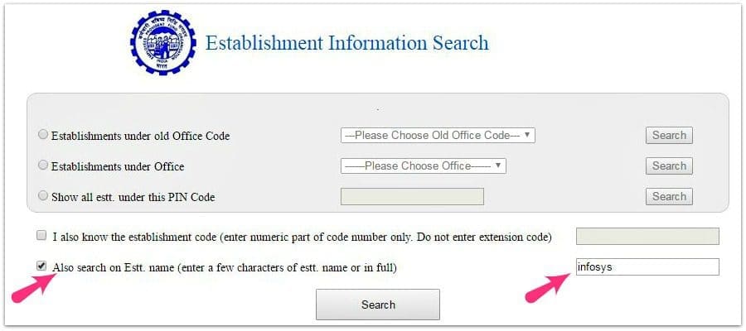Select Establishments under old Office Code radio
Screen dimensions: 746x331
[43, 135]
